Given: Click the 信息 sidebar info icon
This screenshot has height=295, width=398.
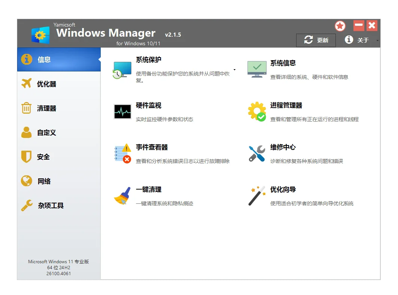Looking at the screenshot, I should pyautogui.click(x=27, y=59).
